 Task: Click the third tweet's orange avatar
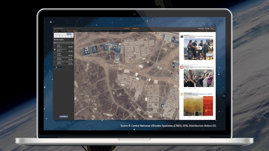[x=182, y=94]
